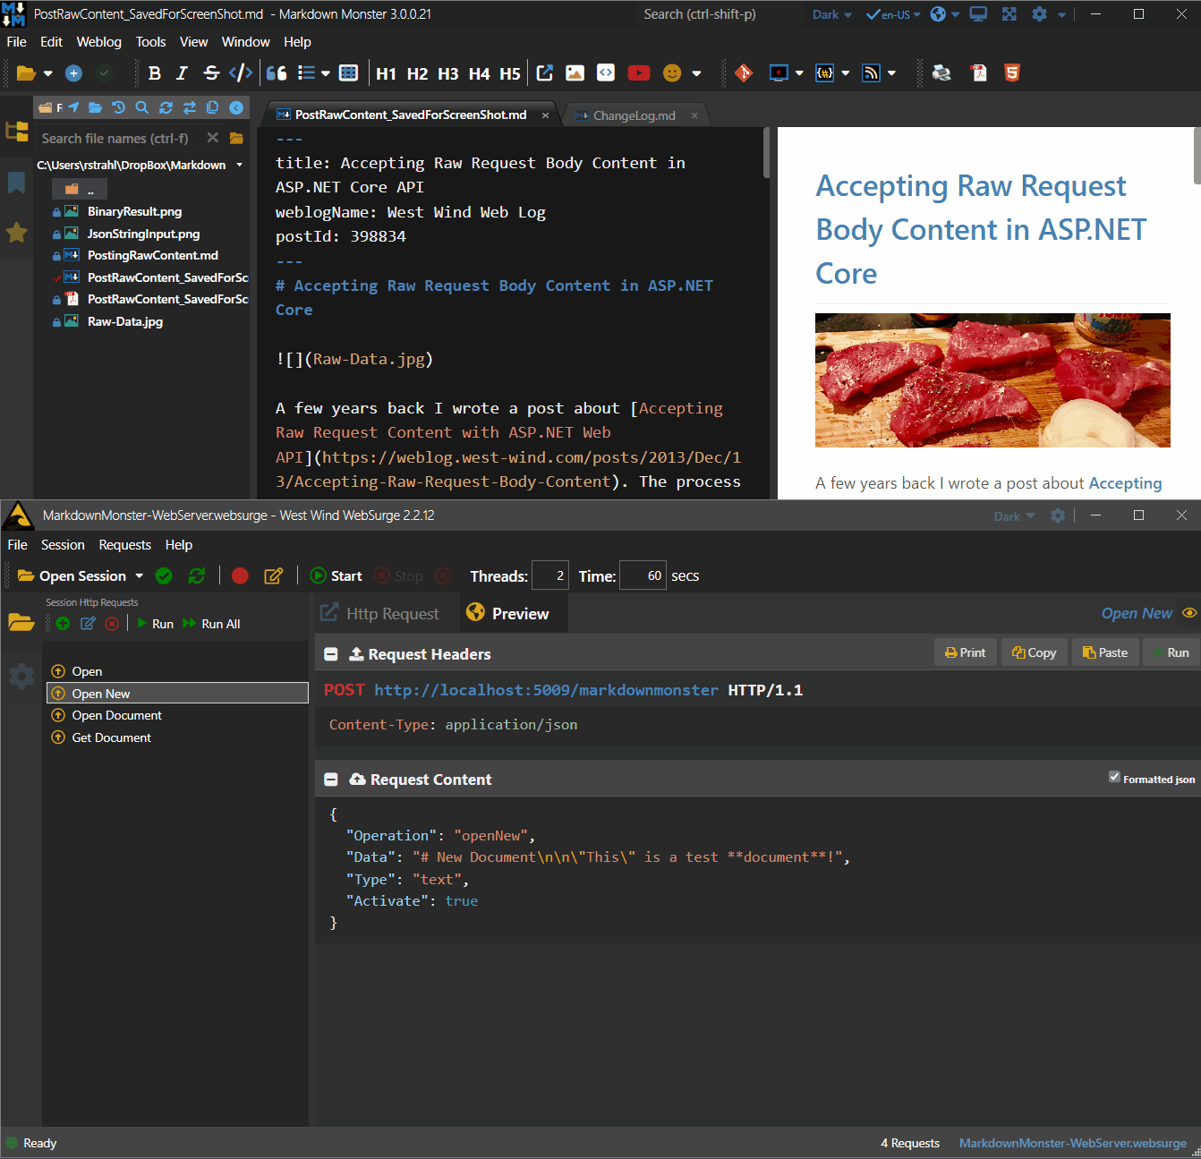This screenshot has height=1159, width=1201.
Task: Start the WebSurge load test
Action: [x=336, y=575]
